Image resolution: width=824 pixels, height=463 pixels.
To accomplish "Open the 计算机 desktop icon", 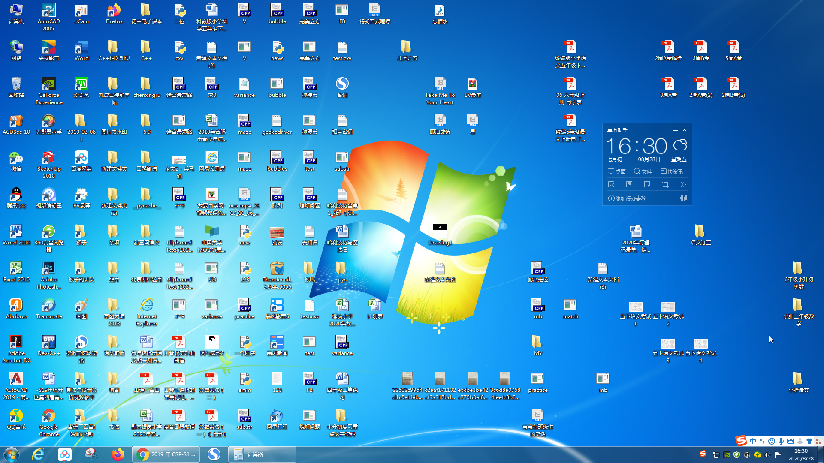I will tap(16, 14).
